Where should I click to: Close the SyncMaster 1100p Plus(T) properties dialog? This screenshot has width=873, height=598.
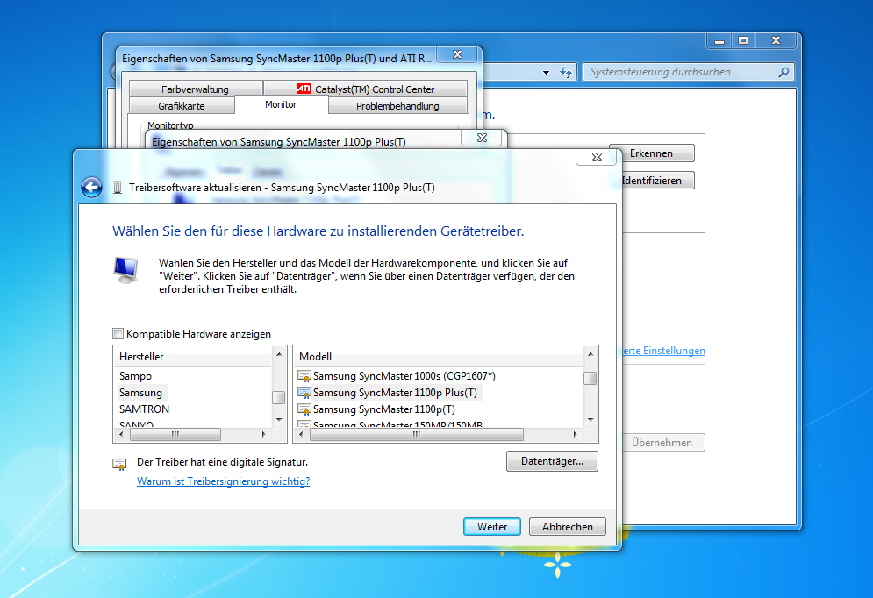pyautogui.click(x=483, y=138)
